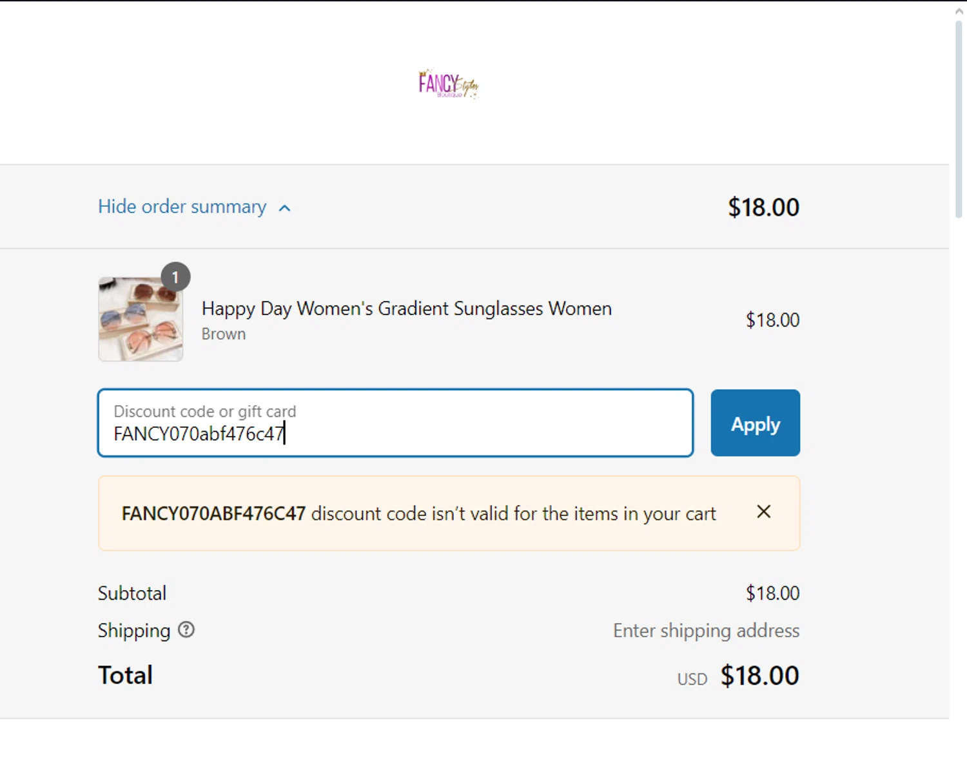Collapse summary using the chevron arrow
967x764 pixels.
click(x=284, y=208)
